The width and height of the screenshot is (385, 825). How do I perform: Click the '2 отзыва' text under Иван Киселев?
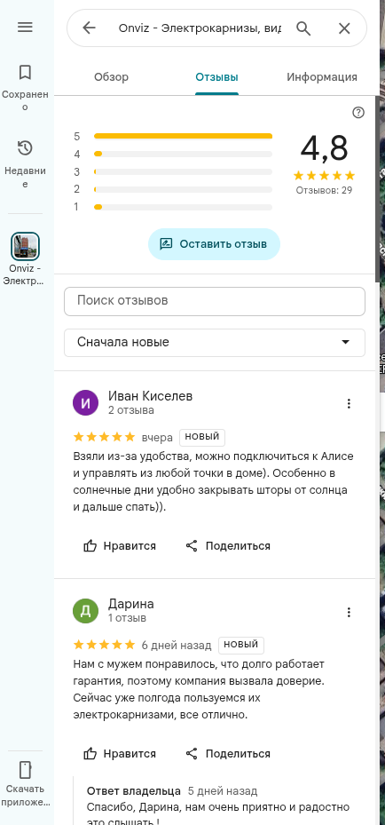click(x=130, y=410)
